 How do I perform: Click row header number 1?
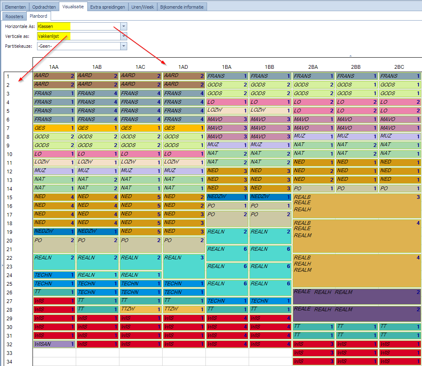tap(8, 77)
